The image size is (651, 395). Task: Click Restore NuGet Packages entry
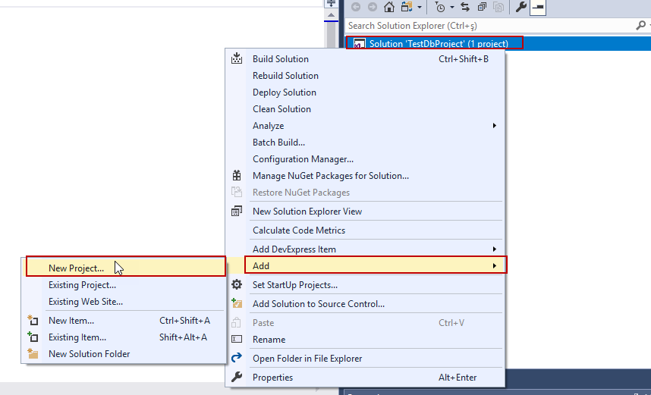(365, 192)
